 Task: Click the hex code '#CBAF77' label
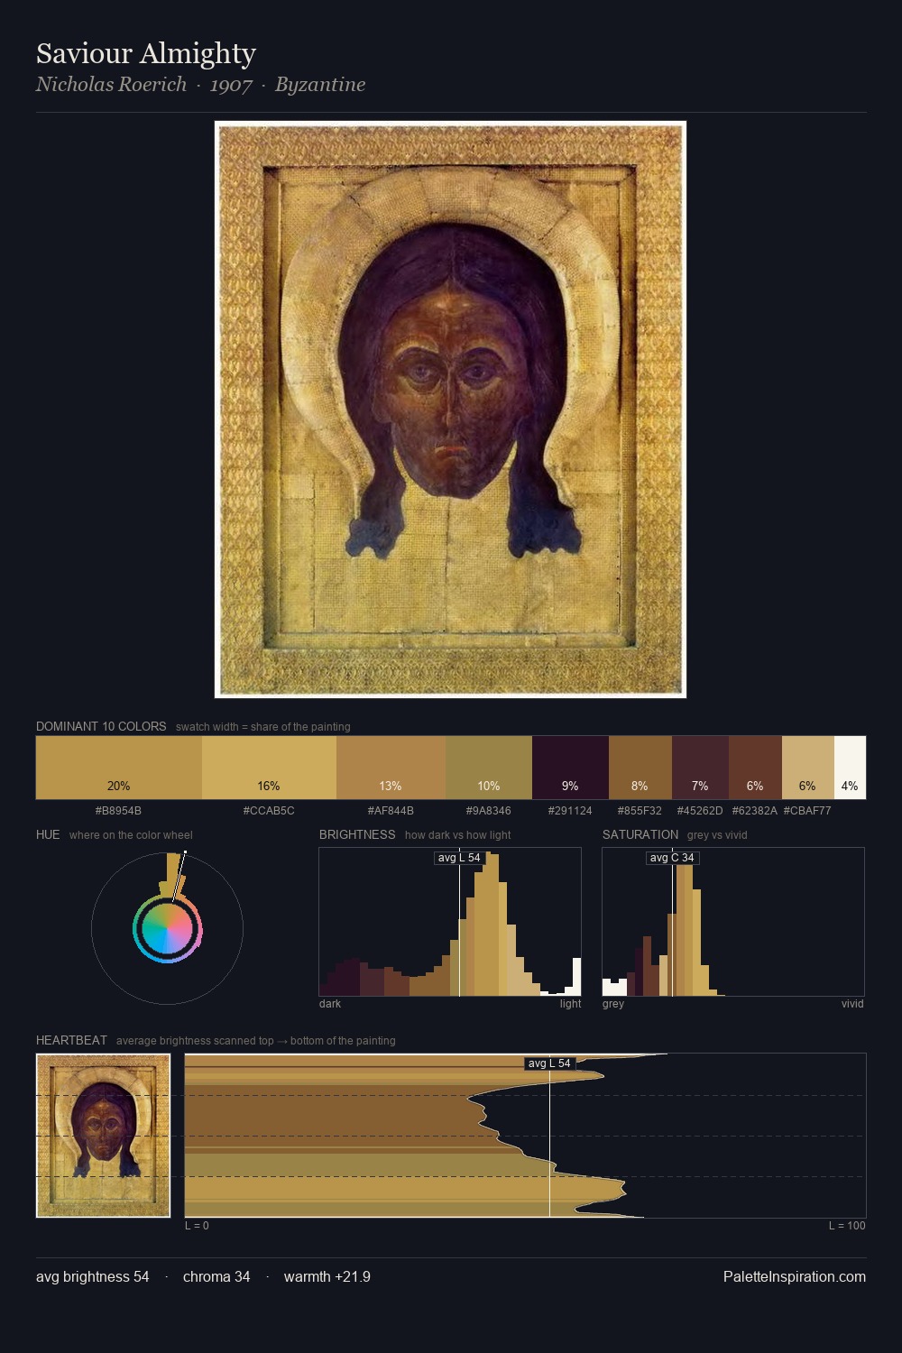(x=807, y=811)
